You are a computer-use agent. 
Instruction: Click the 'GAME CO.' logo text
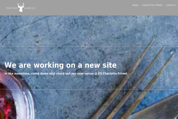pyautogui.click(x=30, y=8)
